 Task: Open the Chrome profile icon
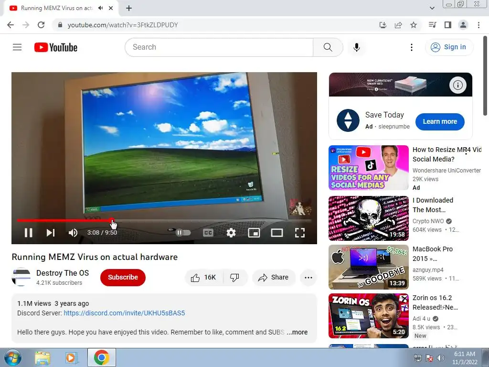(x=463, y=25)
